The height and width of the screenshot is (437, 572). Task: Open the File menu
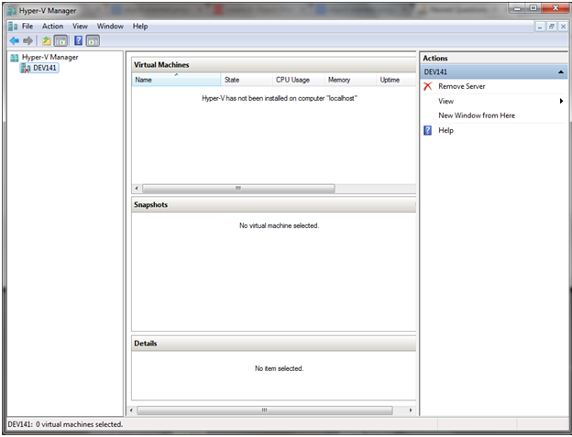click(27, 27)
